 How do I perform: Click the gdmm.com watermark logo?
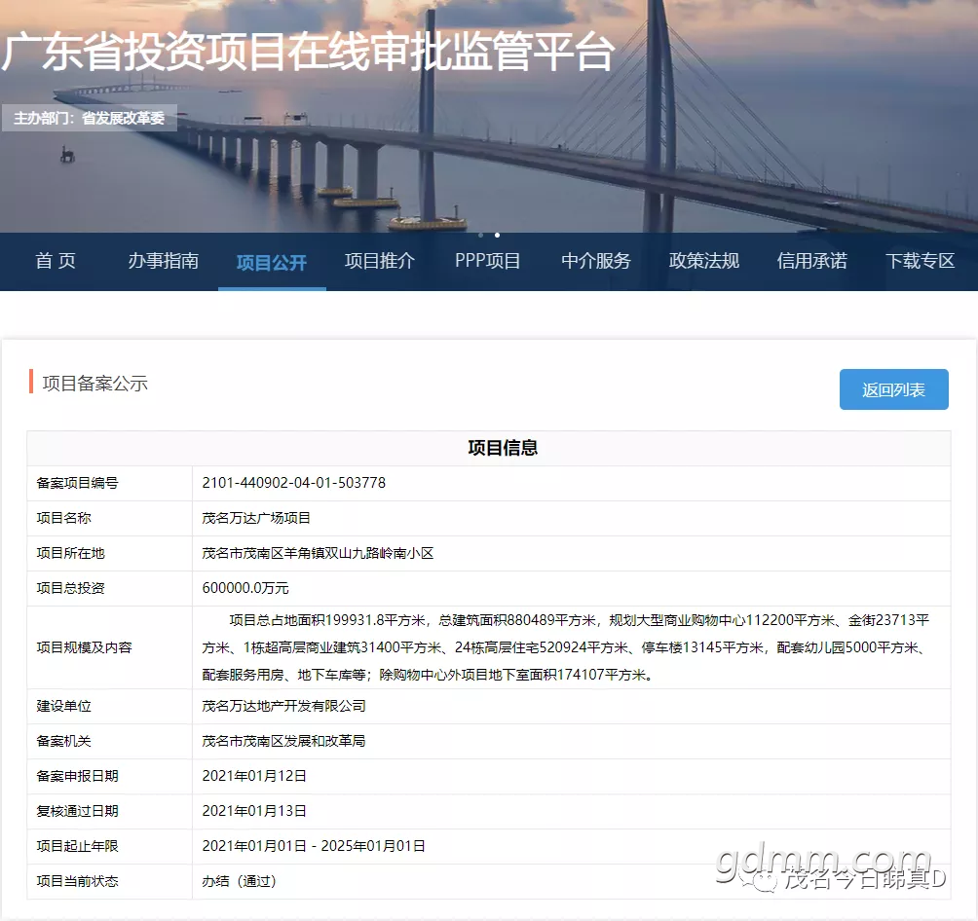(x=823, y=863)
